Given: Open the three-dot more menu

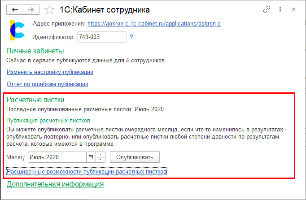Looking at the screenshot, I should point(280,9).
